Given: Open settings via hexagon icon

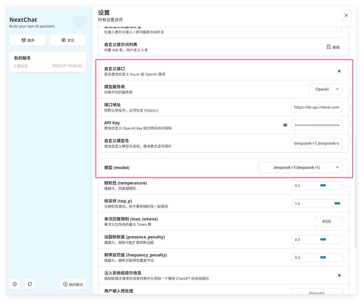Looking at the screenshot, I should [x=15, y=284].
